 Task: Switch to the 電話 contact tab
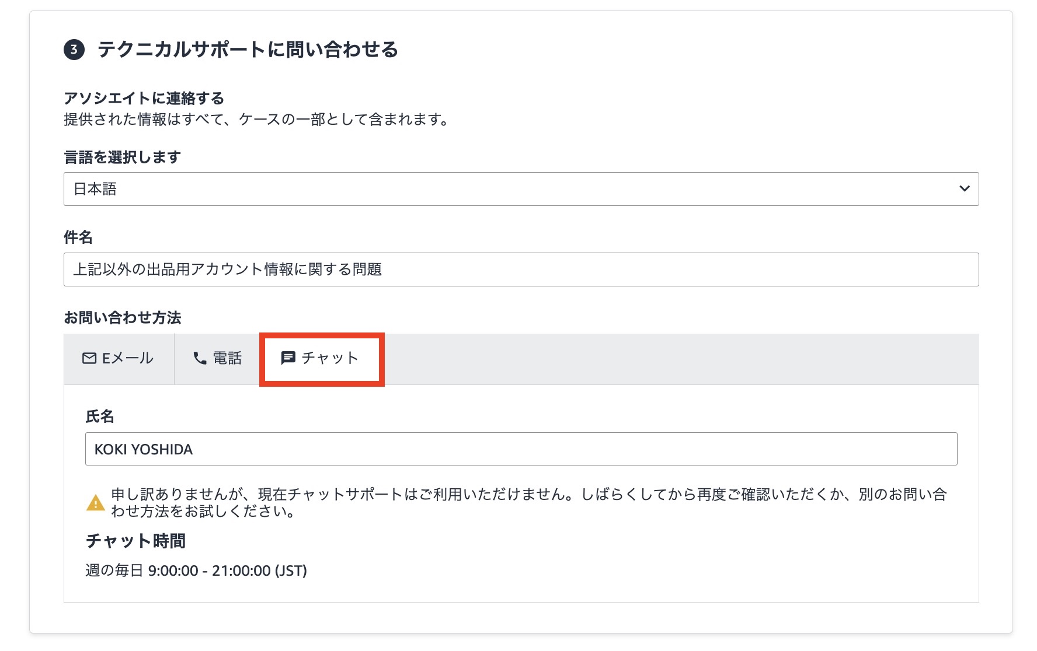click(x=217, y=358)
